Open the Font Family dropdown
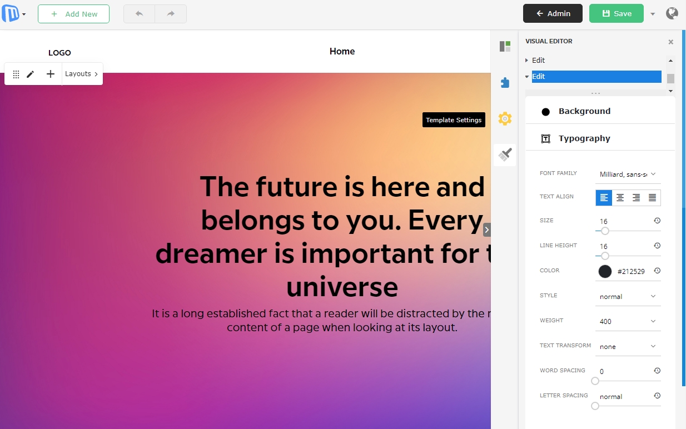686x429 pixels. coord(628,174)
